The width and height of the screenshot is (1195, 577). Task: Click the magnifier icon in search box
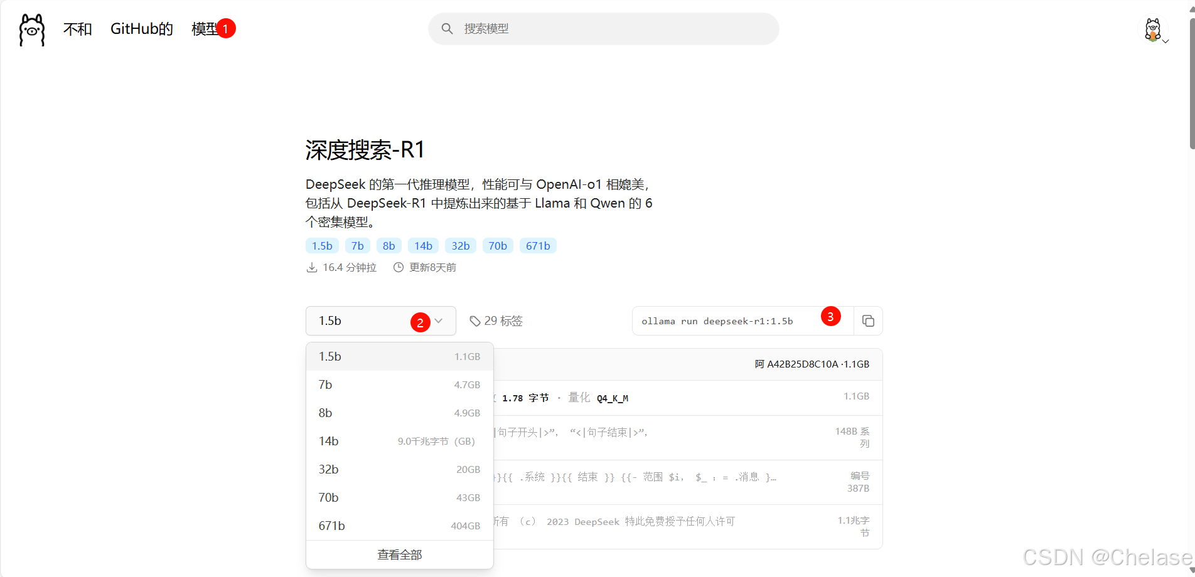tap(447, 29)
